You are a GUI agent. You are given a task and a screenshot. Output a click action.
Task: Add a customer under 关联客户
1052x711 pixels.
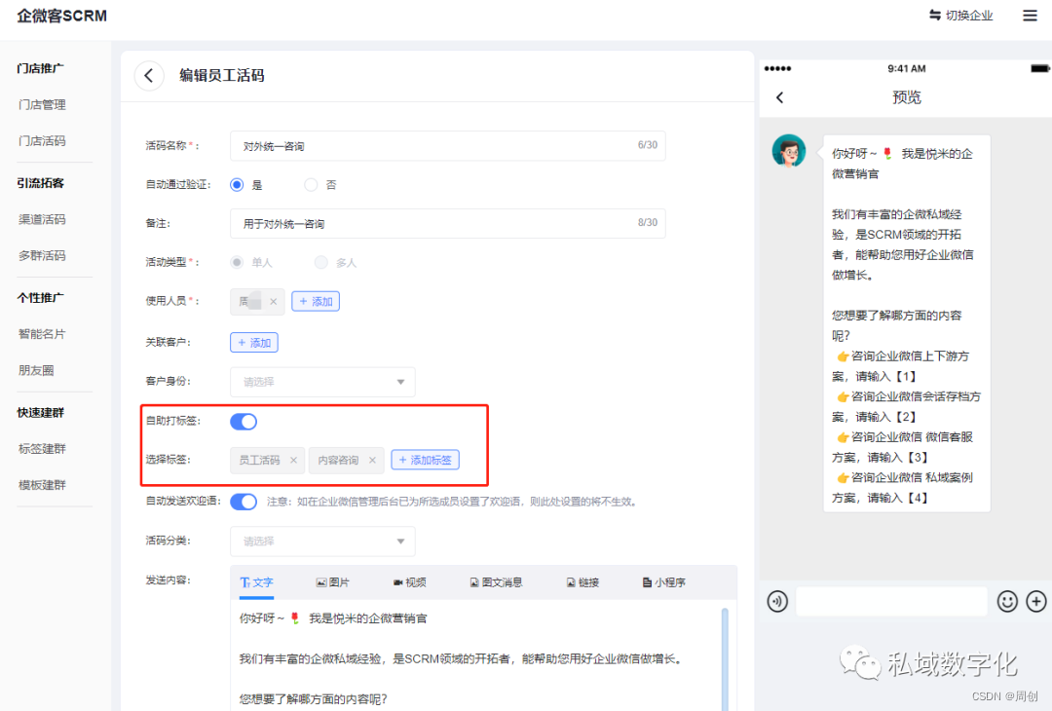(x=253, y=343)
